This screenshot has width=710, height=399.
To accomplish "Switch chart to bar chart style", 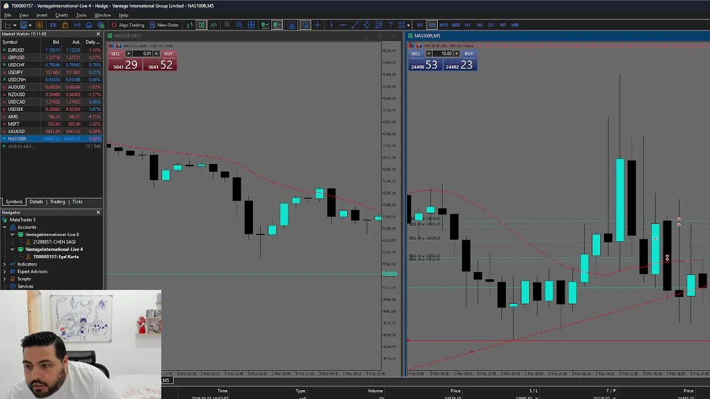I will point(190,25).
